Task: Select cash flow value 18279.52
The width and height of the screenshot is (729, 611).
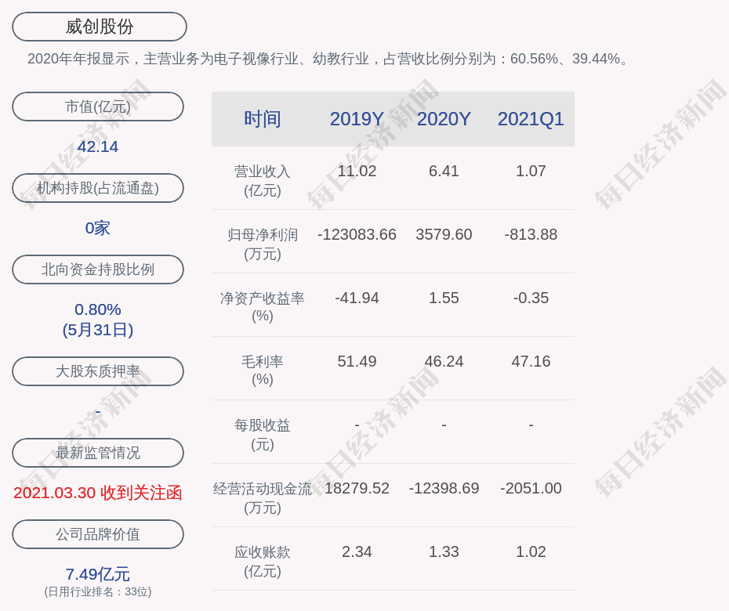Action: click(357, 488)
